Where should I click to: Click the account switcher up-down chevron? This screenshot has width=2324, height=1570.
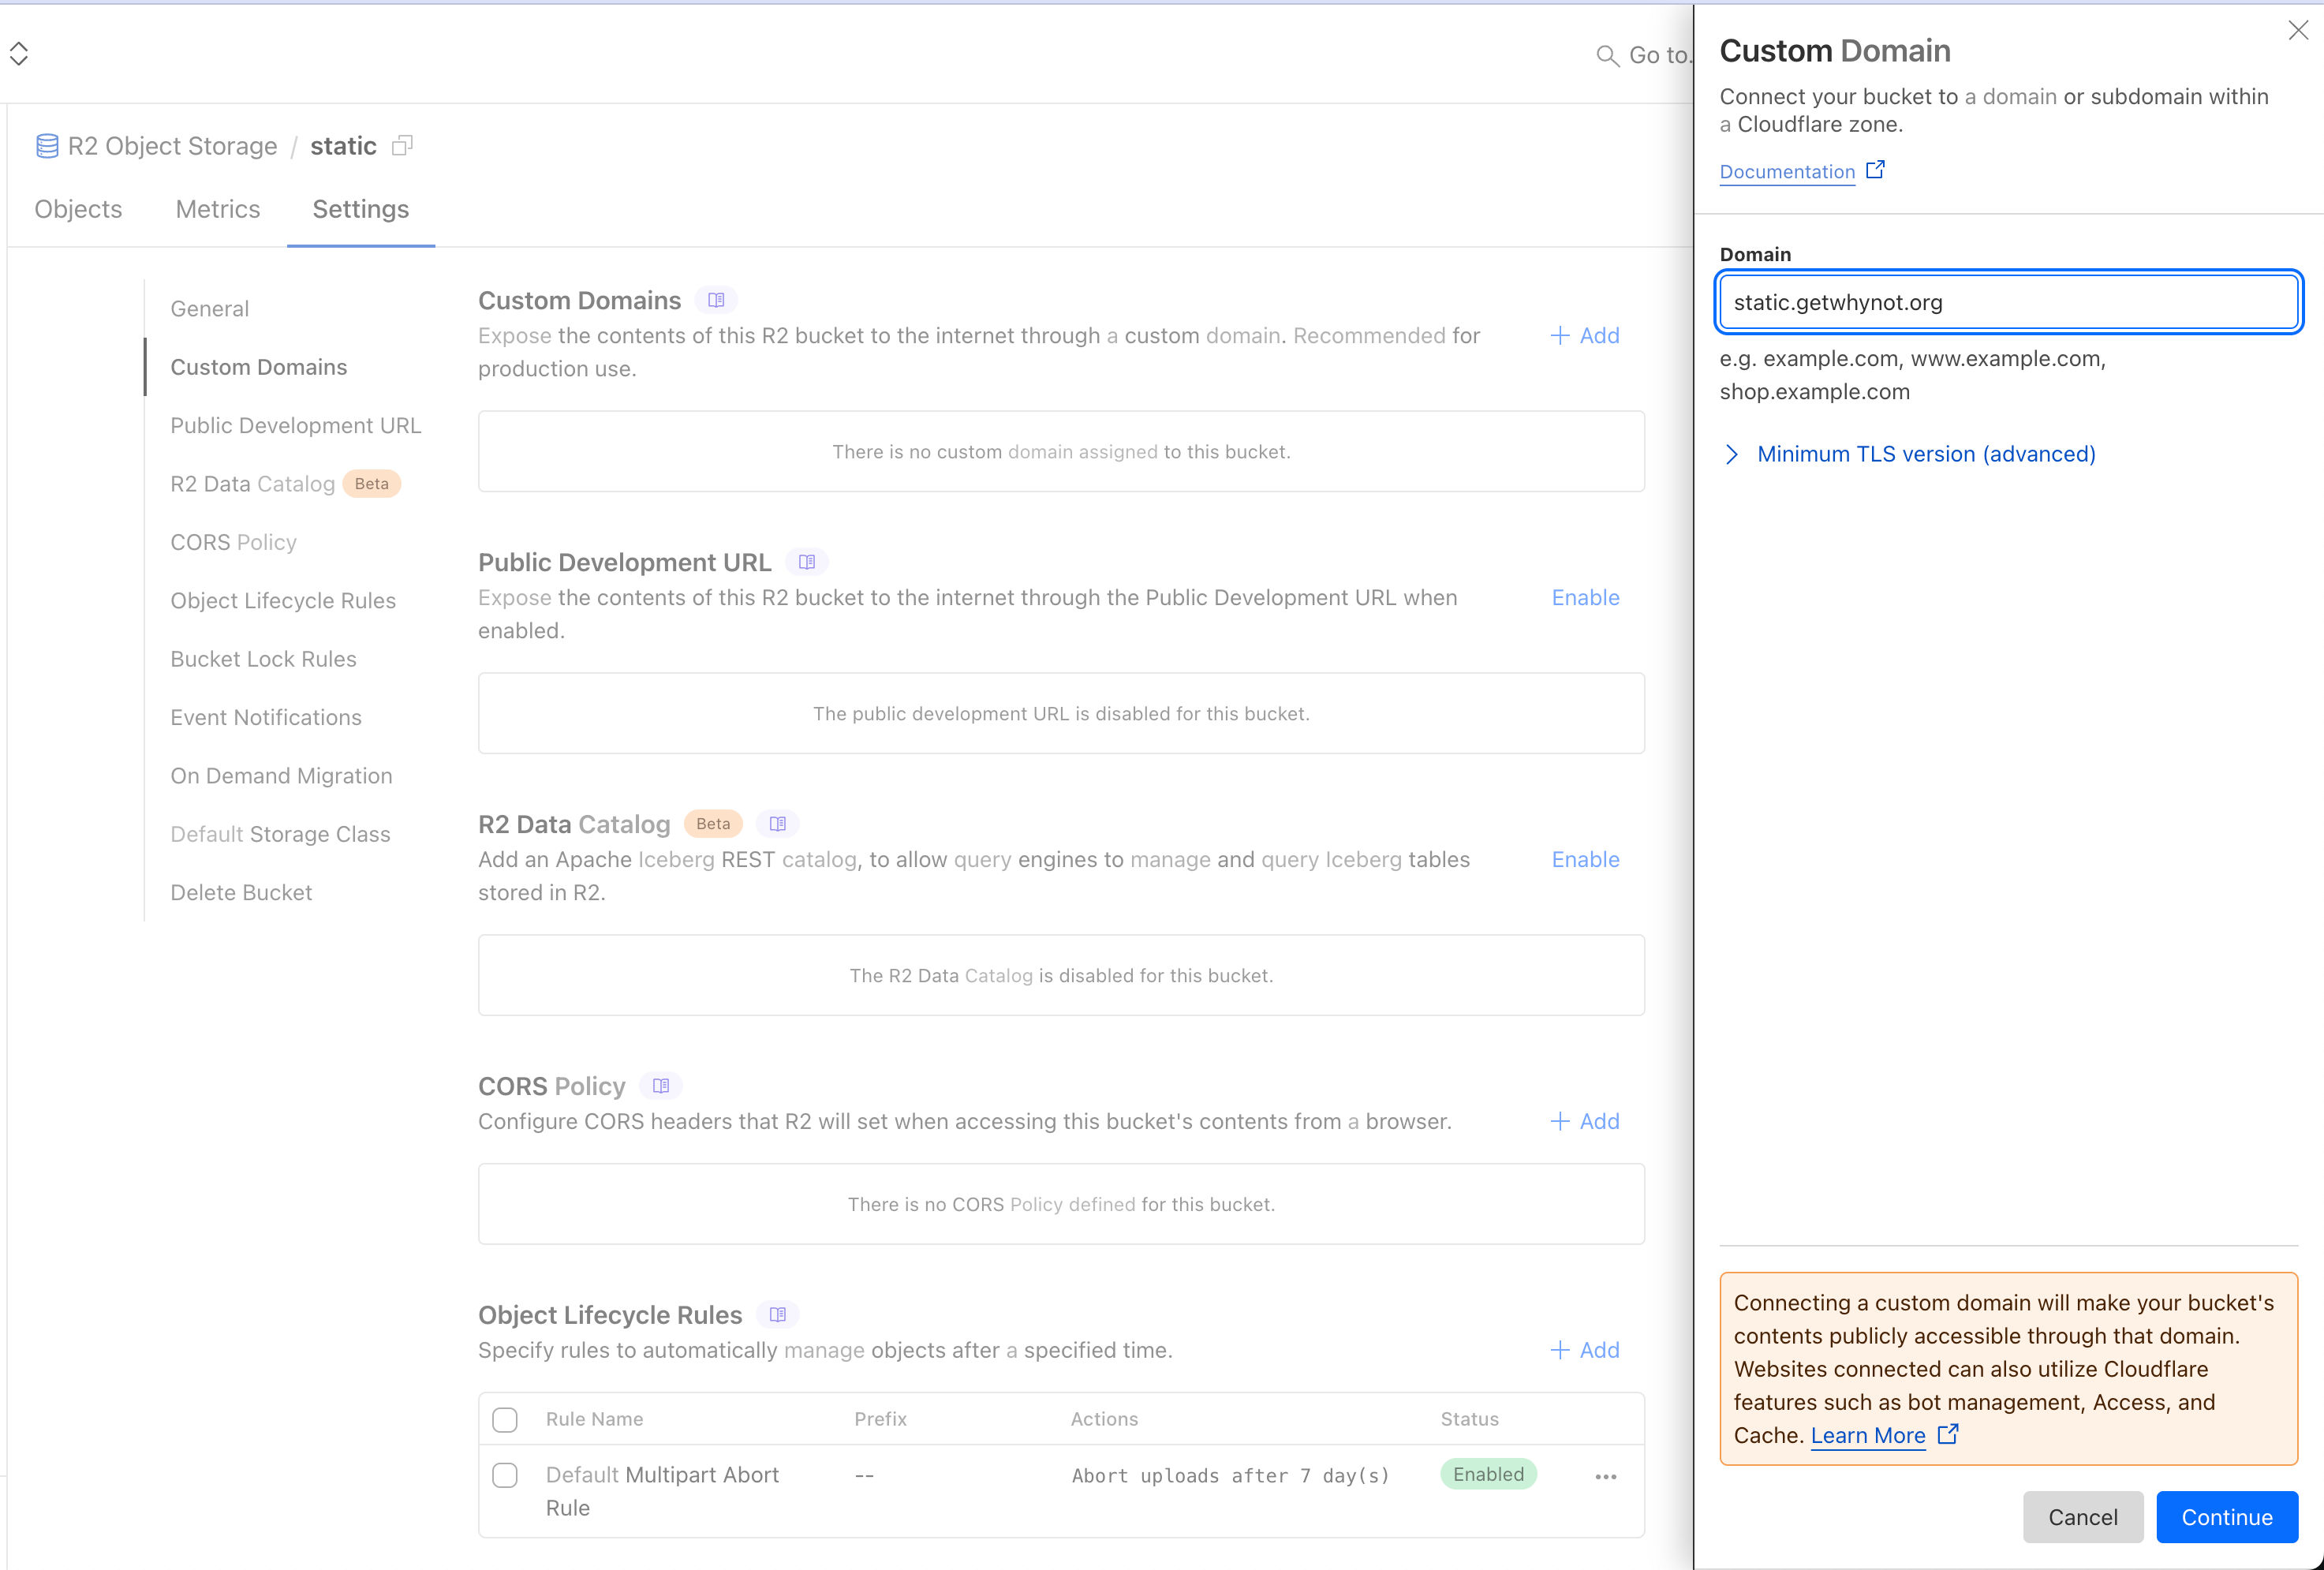19,54
